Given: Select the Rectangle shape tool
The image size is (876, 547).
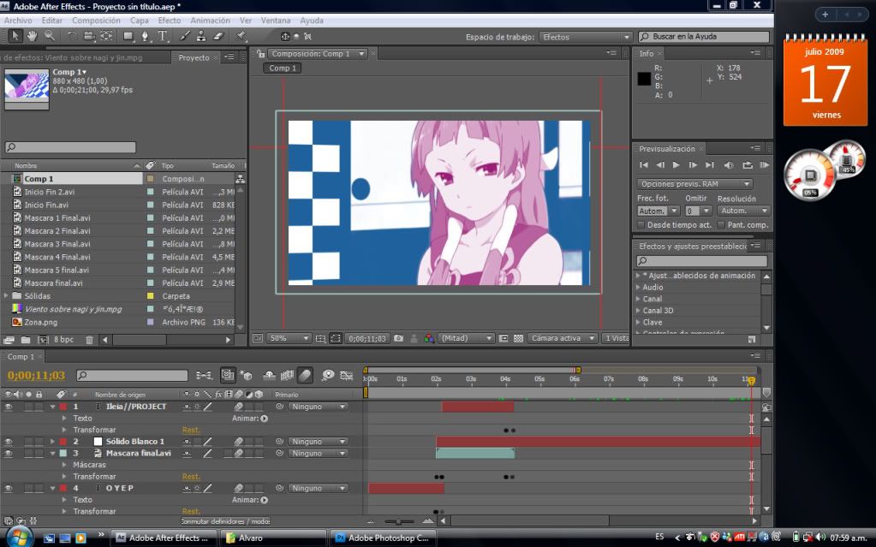Looking at the screenshot, I should coord(128,36).
